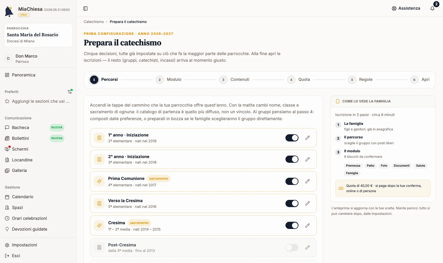Go to step 3 Contenuti
Viewport: 443px width, 263px height.
(234, 80)
